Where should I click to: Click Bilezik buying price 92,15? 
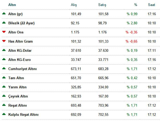pos(75,23)
